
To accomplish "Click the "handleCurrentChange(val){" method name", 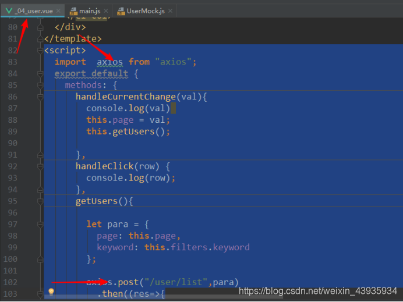I will (142, 97).
